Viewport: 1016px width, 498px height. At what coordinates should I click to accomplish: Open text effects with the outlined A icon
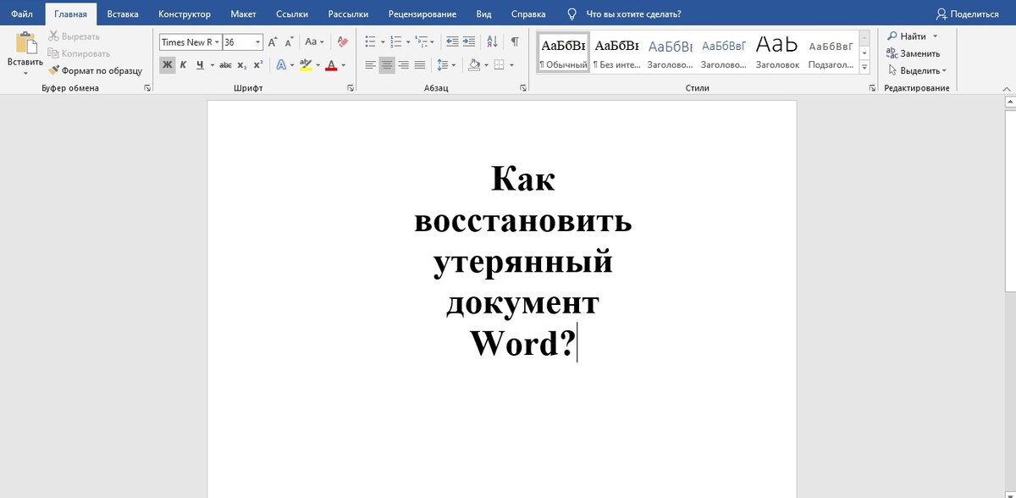coord(281,65)
